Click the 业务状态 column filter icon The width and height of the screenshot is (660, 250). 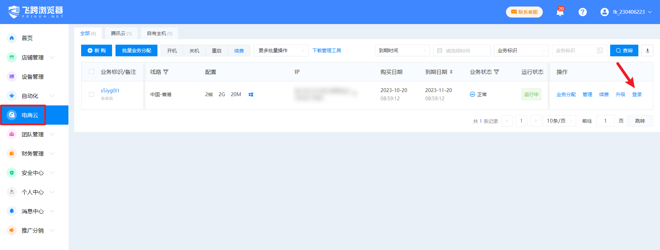tap(496, 72)
